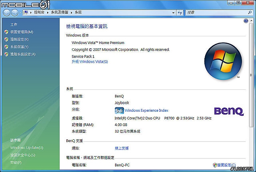Viewport: 256px width, 172px height.
Task: Click the BenQ manufacturer logo
Action: pyautogui.click(x=229, y=112)
